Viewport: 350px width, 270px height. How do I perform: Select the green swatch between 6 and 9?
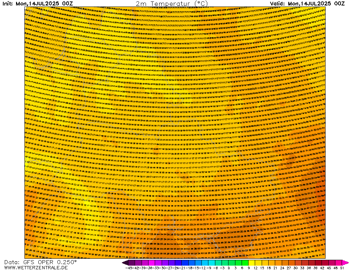point(245,263)
